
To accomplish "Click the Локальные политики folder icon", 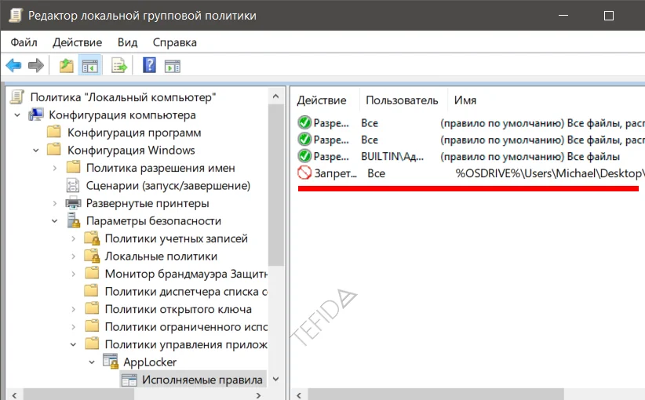I will click(x=92, y=256).
